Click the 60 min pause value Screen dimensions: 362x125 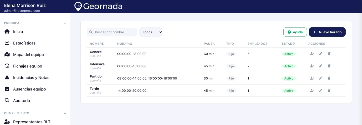pos(209,54)
